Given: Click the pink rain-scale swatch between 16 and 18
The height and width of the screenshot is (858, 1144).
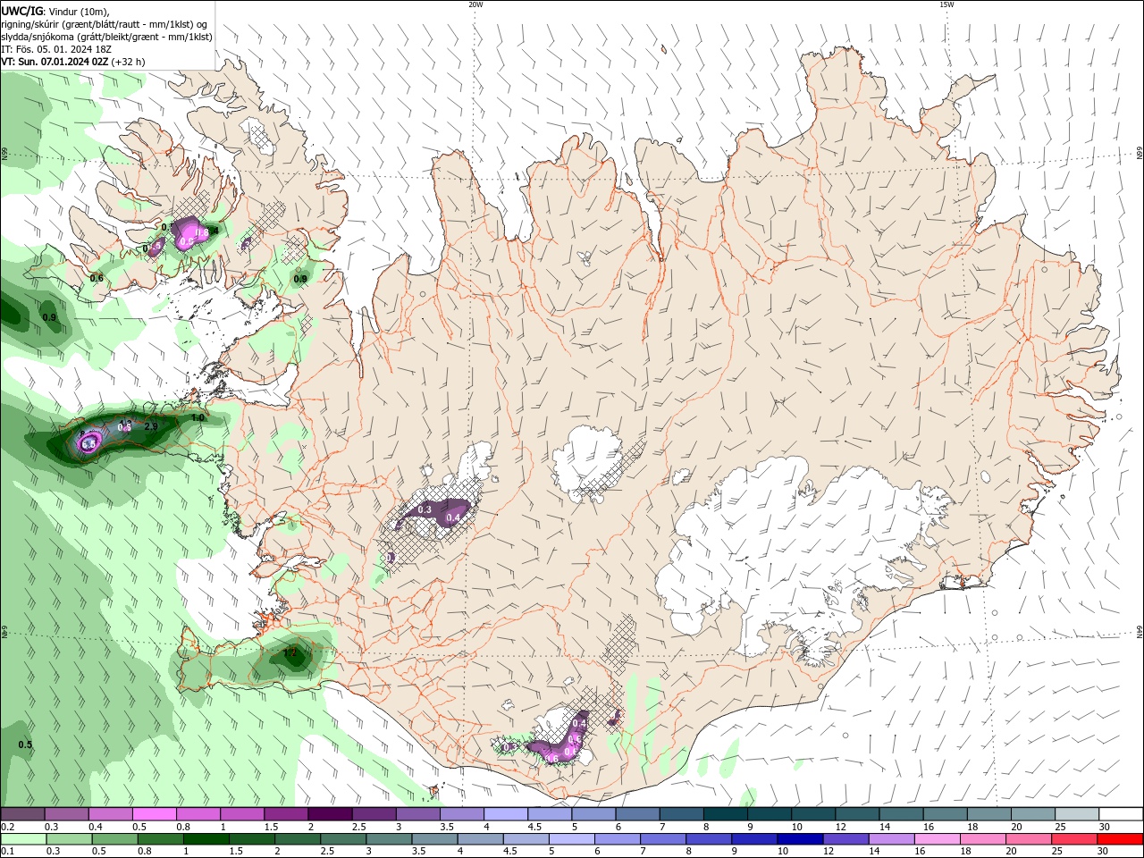Looking at the screenshot, I should (x=938, y=839).
